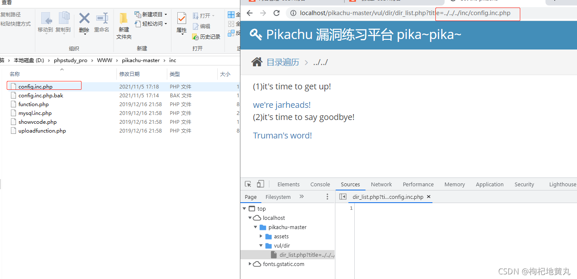577x279 pixels.
Task: Sort files by the 修改日期 column header
Action: click(x=129, y=74)
